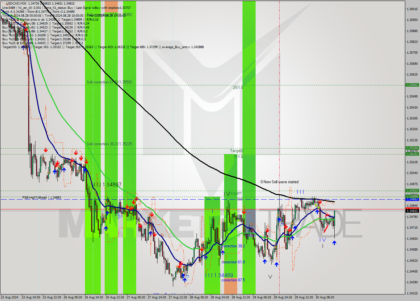This screenshot has width=420, height=301.
Task: Click the '| | | 1.34489' wave label
Action: [x=219, y=275]
